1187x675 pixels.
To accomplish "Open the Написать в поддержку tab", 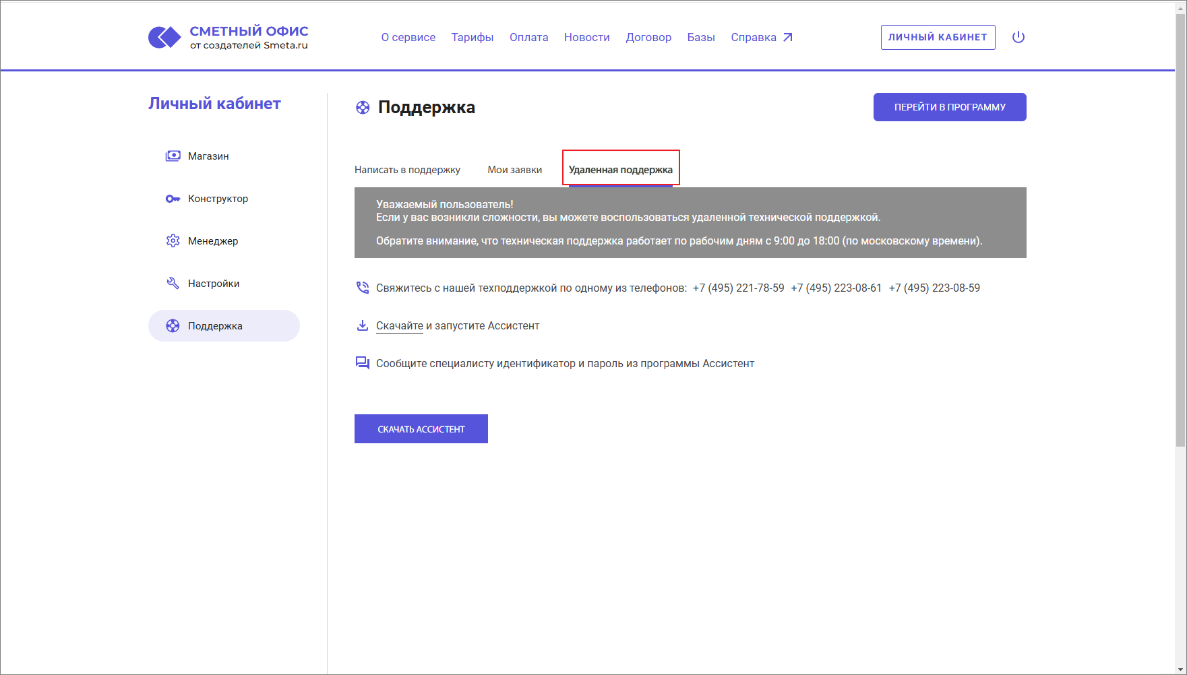I will click(407, 169).
